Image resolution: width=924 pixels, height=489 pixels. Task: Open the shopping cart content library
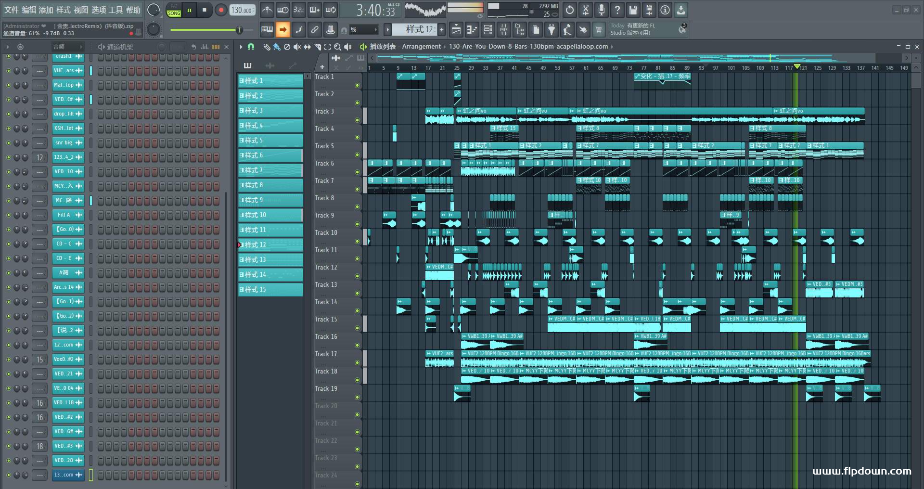pyautogui.click(x=599, y=30)
